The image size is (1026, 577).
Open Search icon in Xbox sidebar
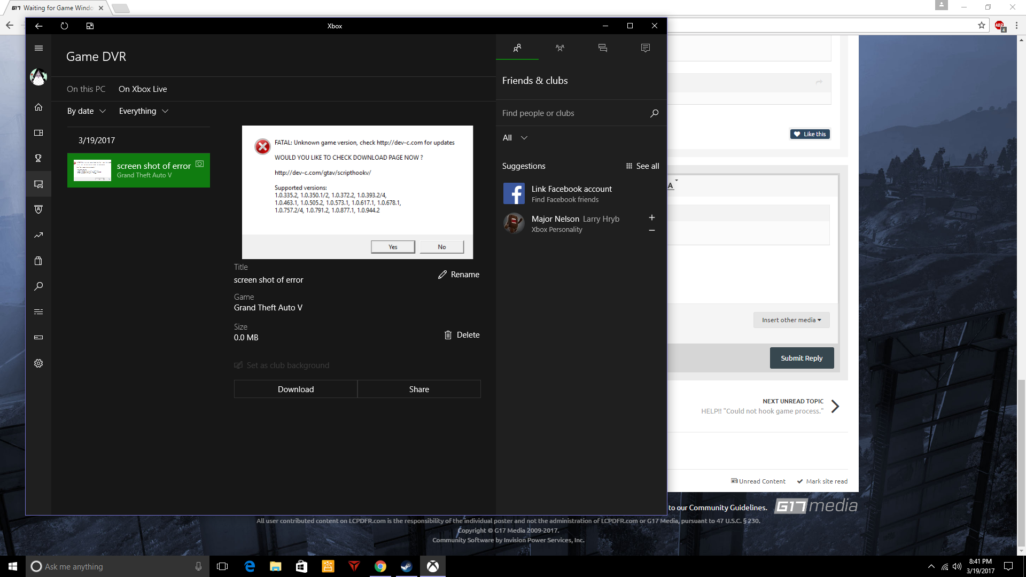[38, 286]
